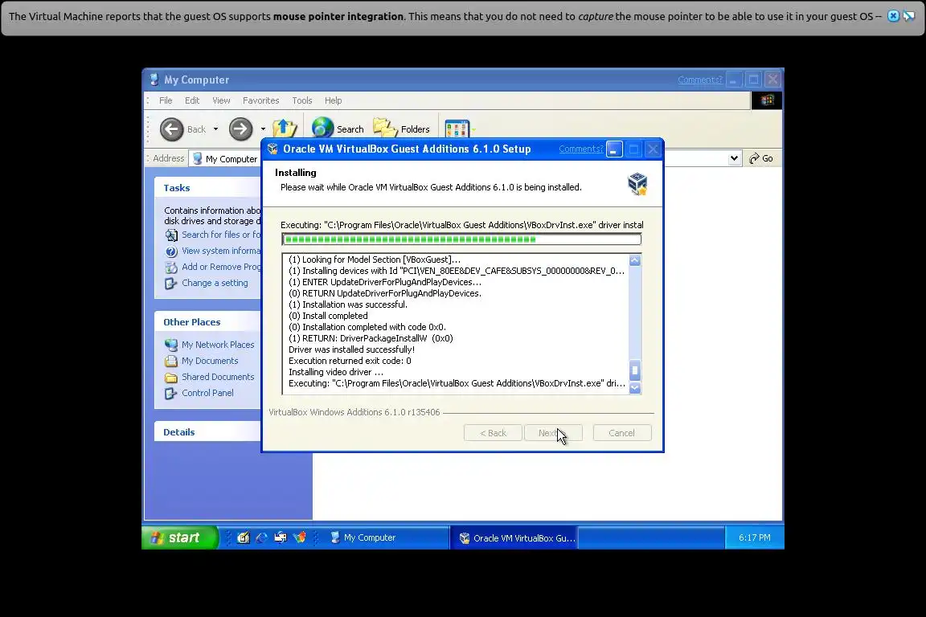Click Change a setting task link
The image size is (926, 617).
[215, 283]
